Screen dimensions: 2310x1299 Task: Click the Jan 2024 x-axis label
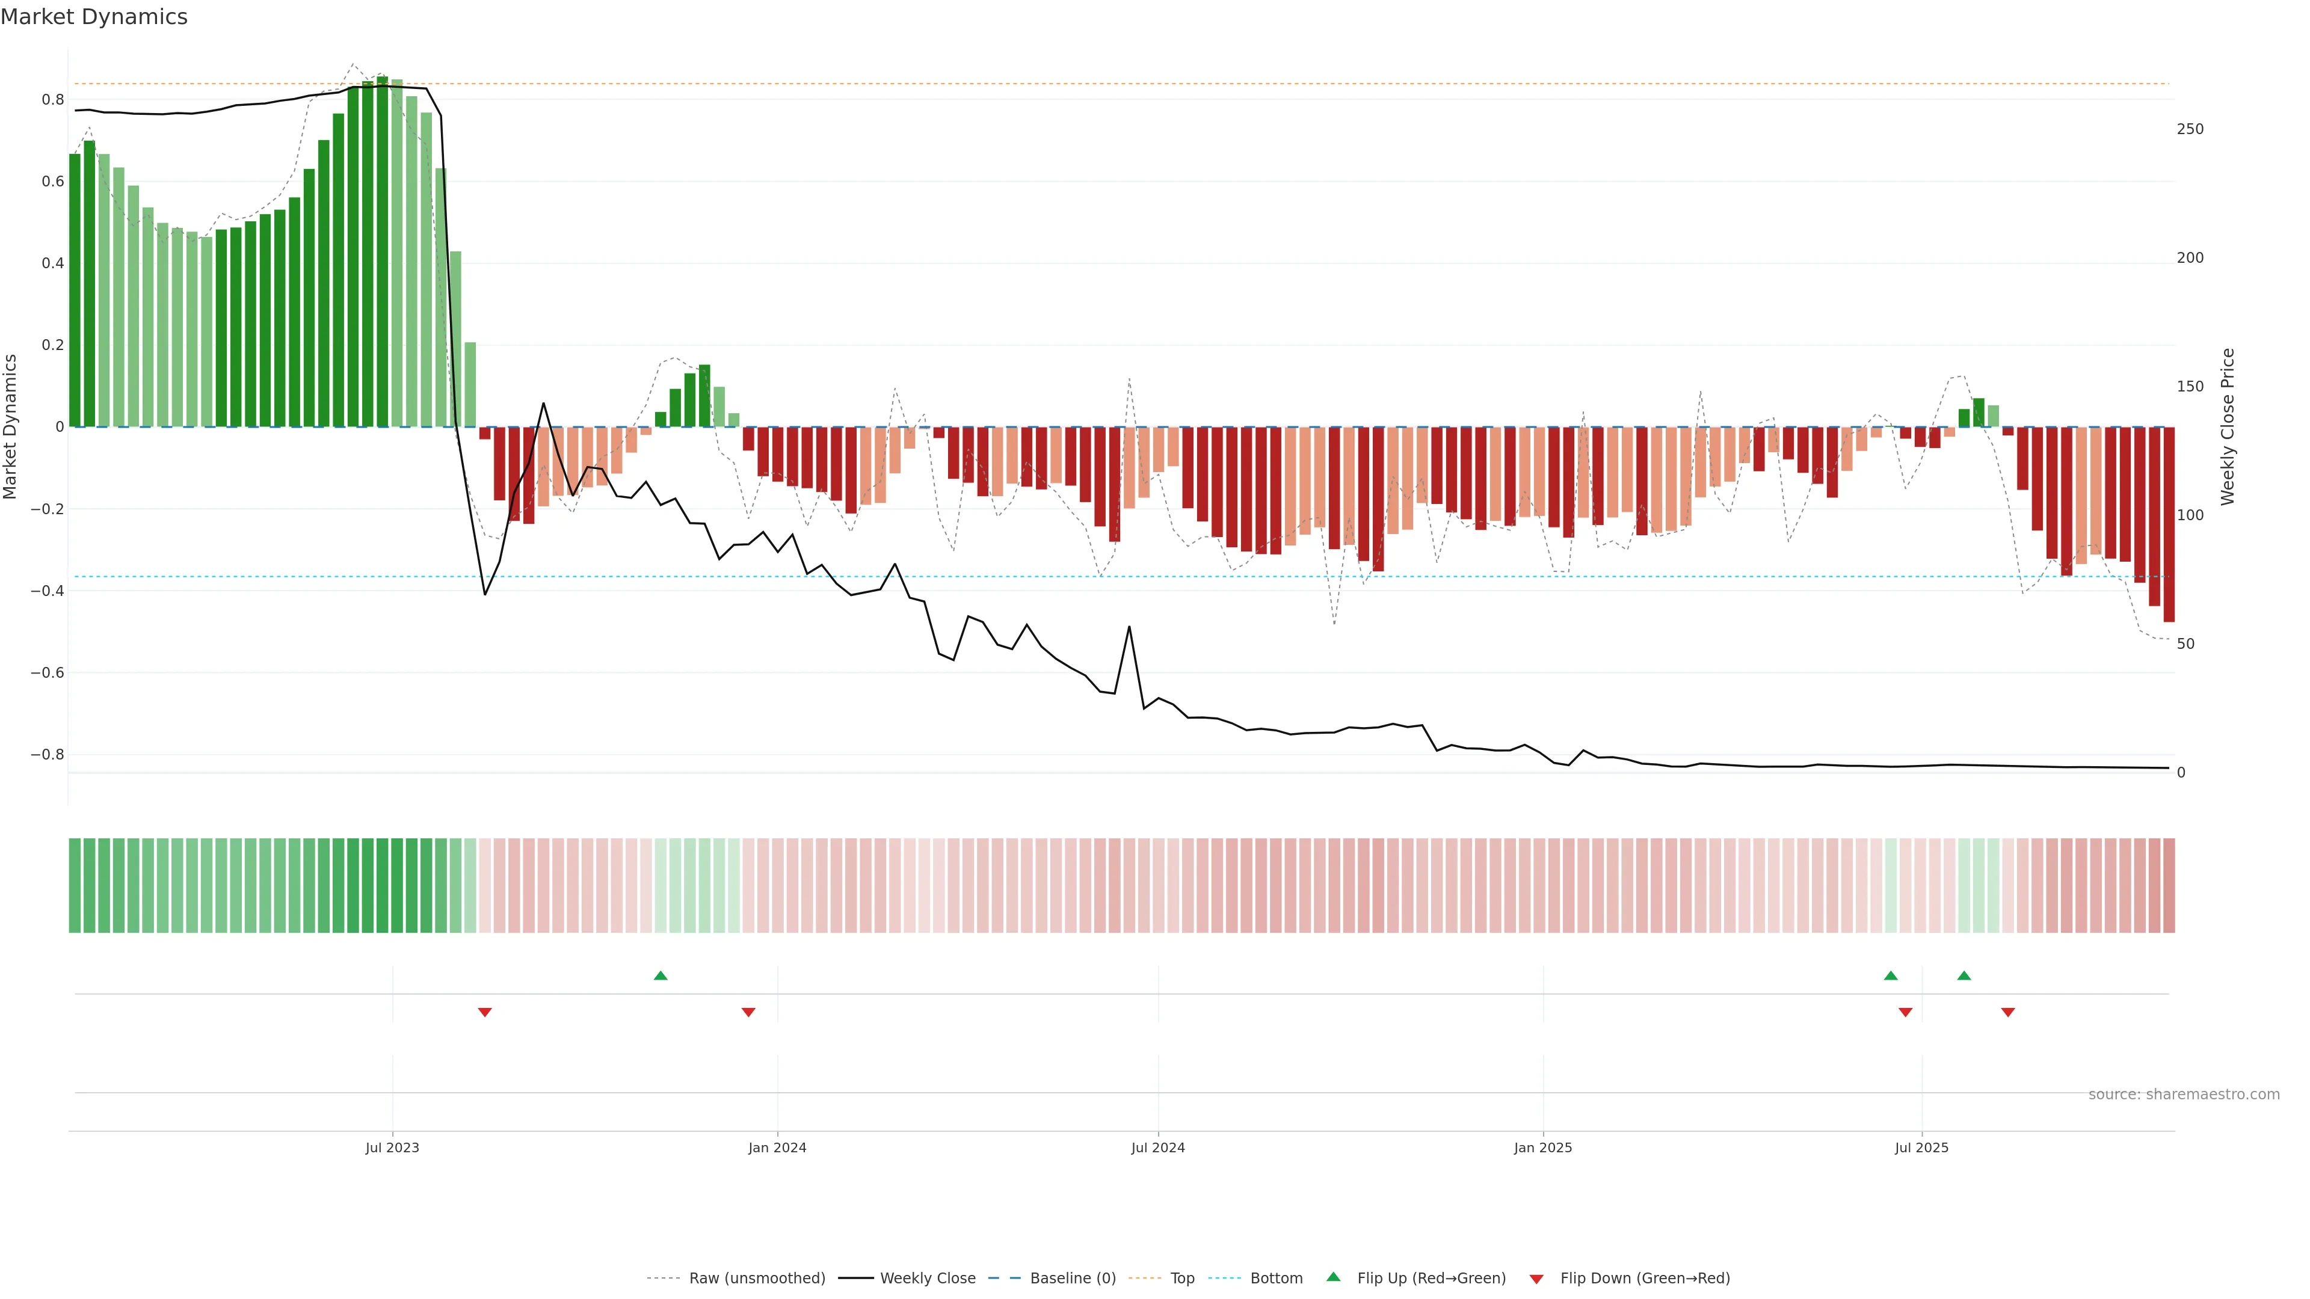[x=777, y=1147]
